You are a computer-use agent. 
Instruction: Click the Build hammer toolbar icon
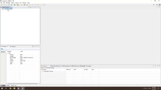click(x=21, y=5)
